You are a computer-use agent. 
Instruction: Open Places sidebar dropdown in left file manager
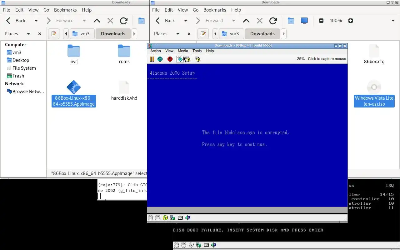coord(28,34)
